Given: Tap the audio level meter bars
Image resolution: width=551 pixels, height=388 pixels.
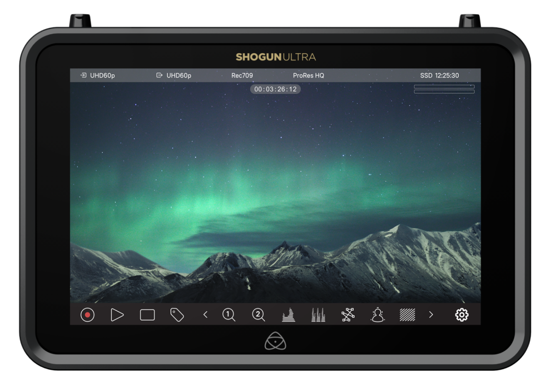Looking at the screenshot, I should [x=444, y=89].
